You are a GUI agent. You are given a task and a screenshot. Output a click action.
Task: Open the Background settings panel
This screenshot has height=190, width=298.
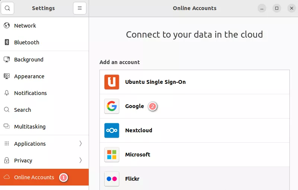[44, 60]
